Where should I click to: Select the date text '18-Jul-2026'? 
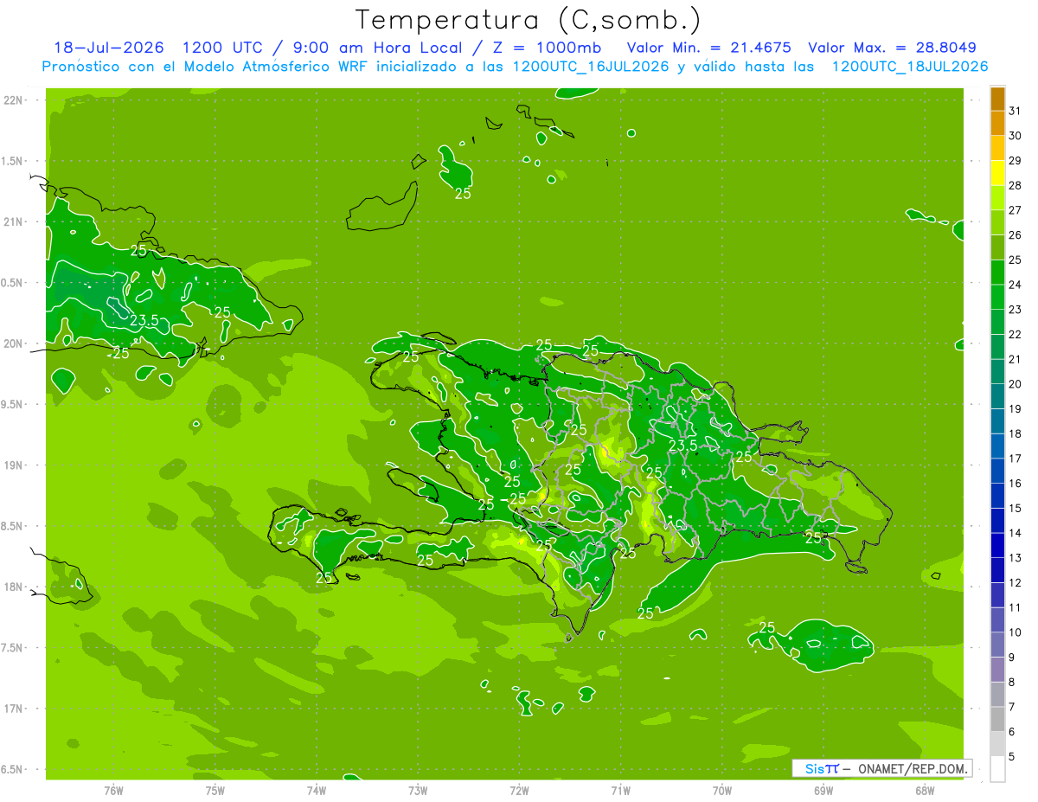tap(111, 48)
